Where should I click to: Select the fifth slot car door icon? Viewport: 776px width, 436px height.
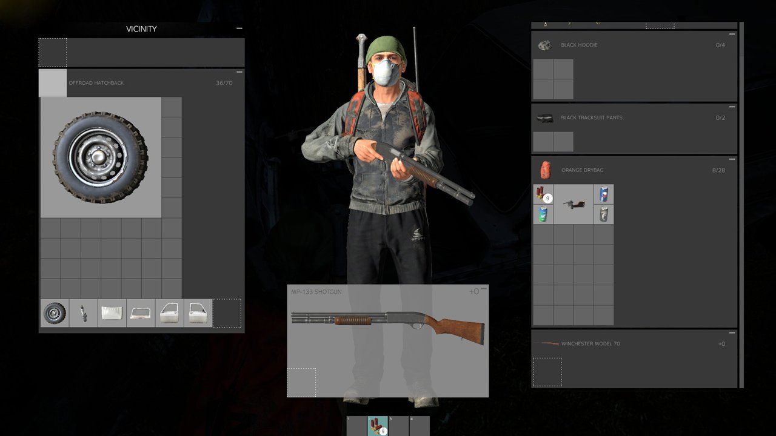[170, 313]
